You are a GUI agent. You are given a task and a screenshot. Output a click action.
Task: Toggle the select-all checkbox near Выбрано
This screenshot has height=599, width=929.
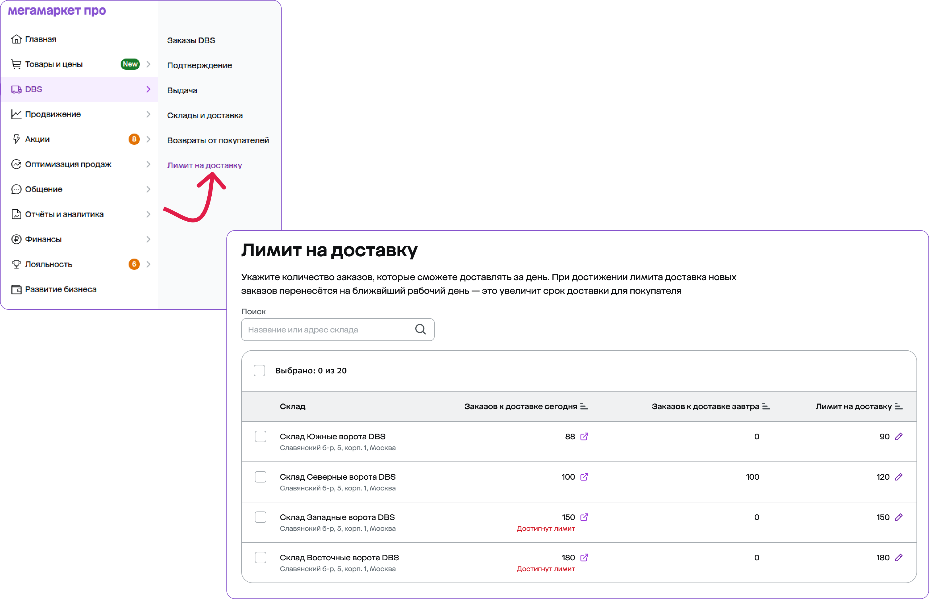coord(259,370)
